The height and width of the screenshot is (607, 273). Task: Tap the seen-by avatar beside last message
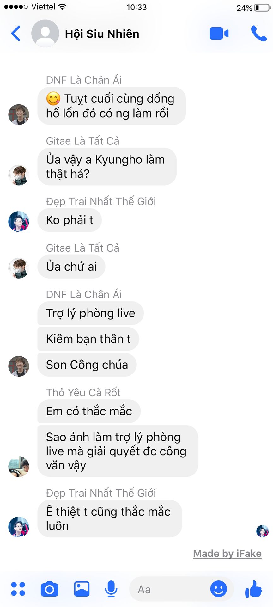[x=262, y=531]
